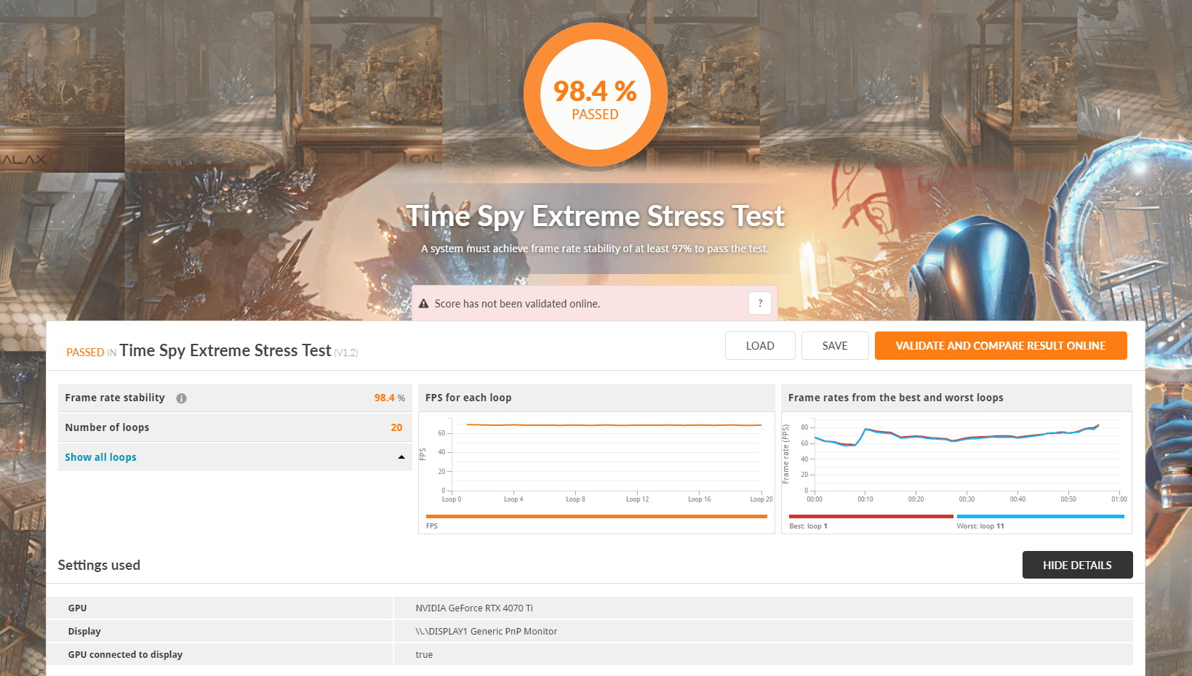
Task: Click the 98.4% passed score circle
Action: coord(596,94)
